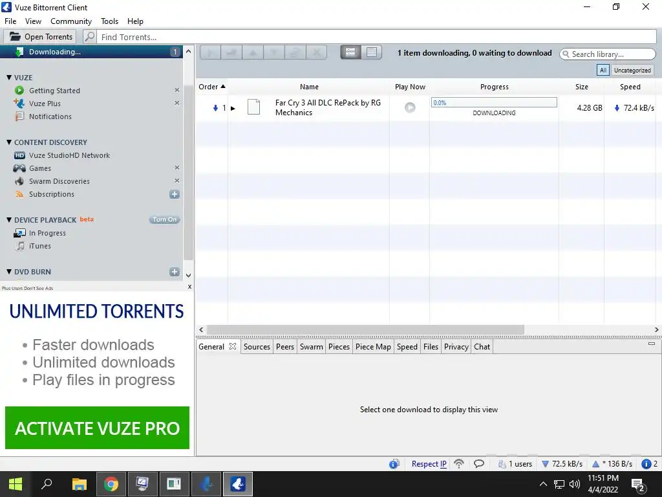This screenshot has height=497, width=662.
Task: Collapse the VUZE sidebar section
Action: tap(9, 78)
